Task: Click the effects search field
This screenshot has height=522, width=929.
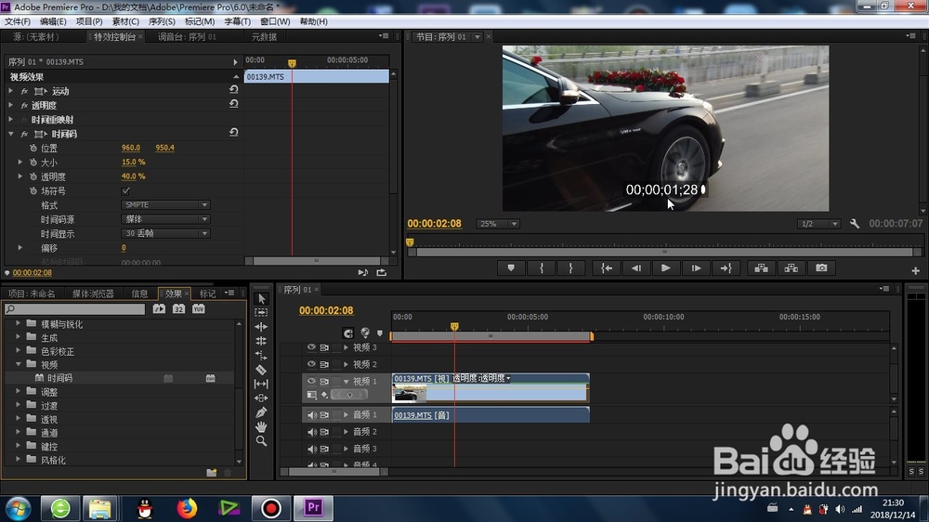Action: (74, 308)
